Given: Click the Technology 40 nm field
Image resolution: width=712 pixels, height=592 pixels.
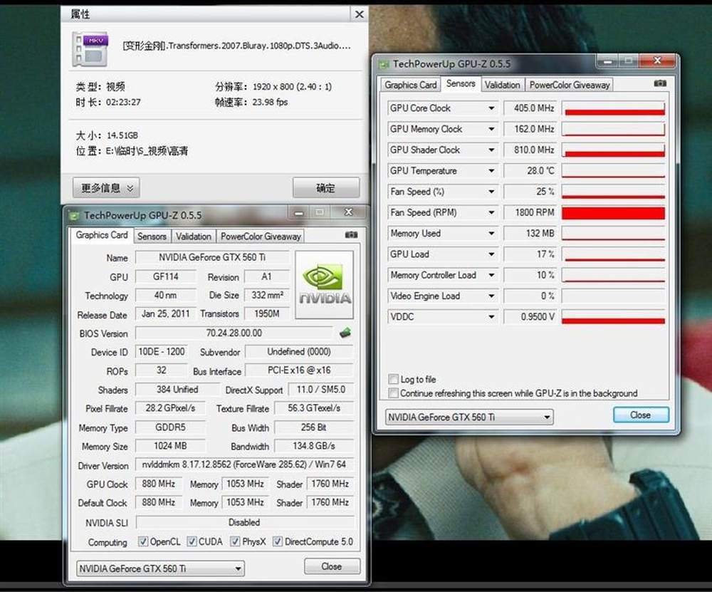Looking at the screenshot, I should pyautogui.click(x=166, y=296).
